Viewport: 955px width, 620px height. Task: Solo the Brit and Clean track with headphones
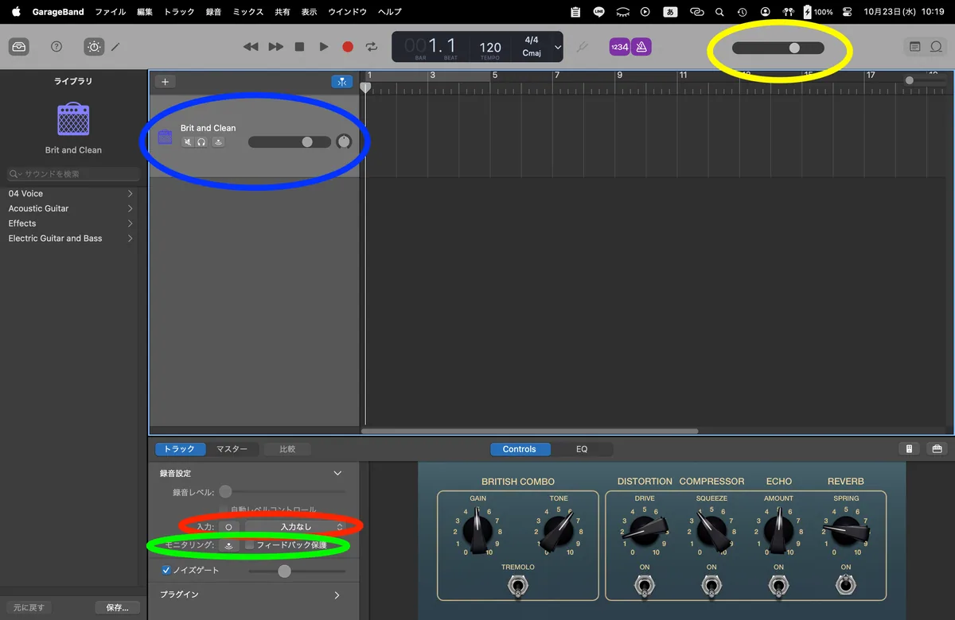tap(201, 142)
